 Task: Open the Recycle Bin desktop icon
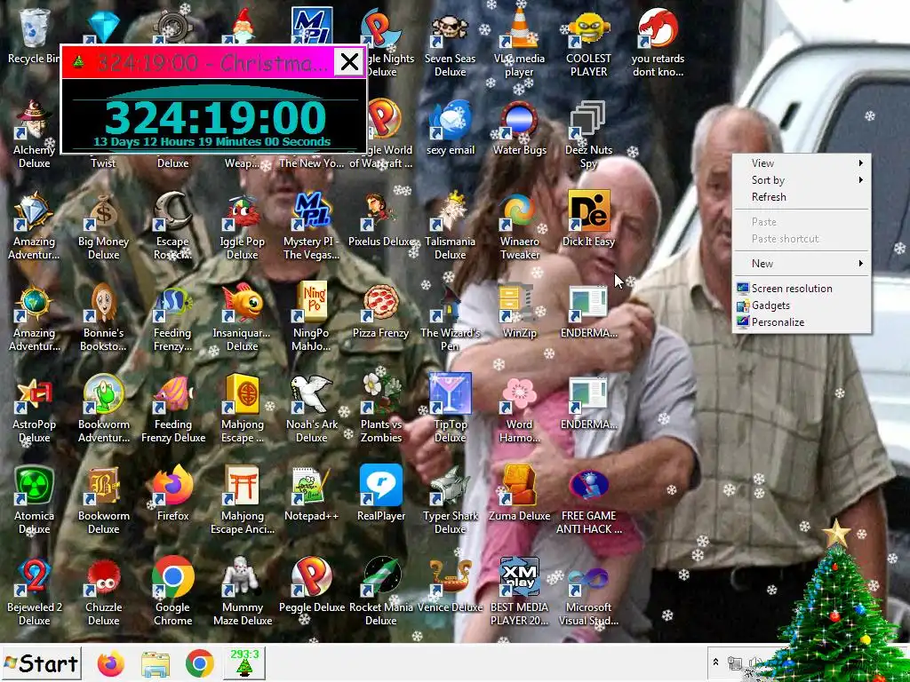pos(33,35)
